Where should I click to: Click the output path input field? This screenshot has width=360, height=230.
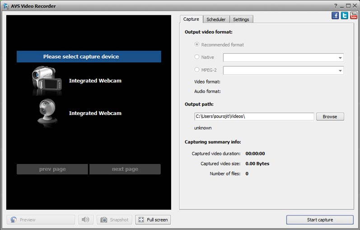click(x=254, y=116)
